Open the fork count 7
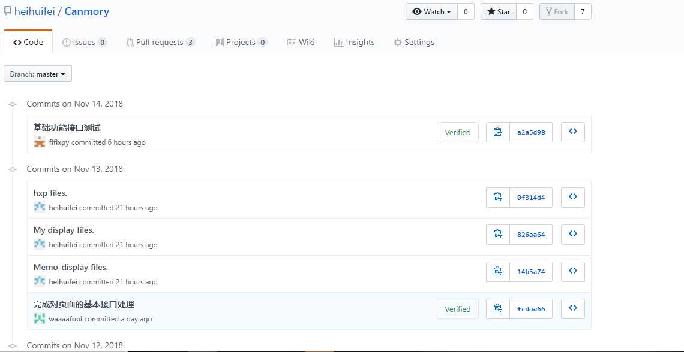The image size is (684, 352). [x=583, y=12]
